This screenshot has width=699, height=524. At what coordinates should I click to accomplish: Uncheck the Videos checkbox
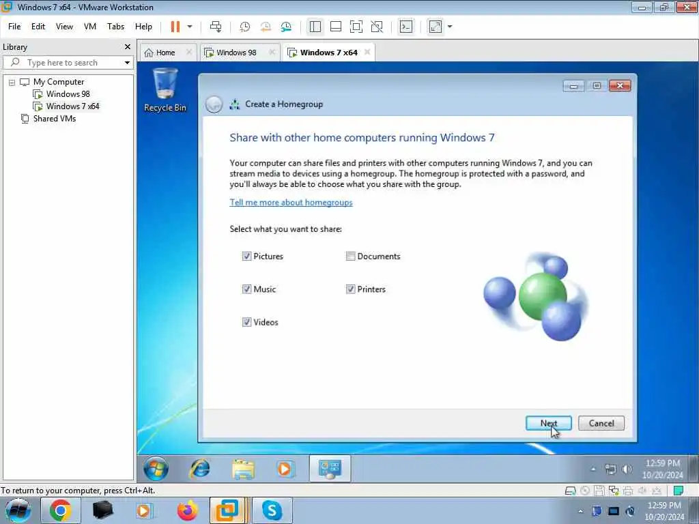[x=246, y=322]
